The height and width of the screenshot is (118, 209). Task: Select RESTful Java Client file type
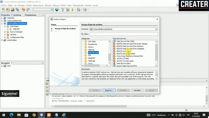[x=124, y=51]
